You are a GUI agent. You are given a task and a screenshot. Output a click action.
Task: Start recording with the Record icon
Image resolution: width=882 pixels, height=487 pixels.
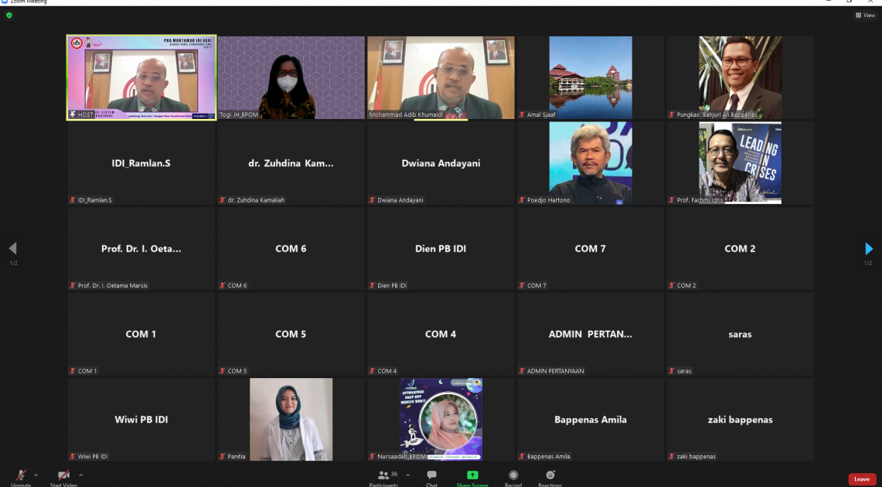[x=513, y=476]
